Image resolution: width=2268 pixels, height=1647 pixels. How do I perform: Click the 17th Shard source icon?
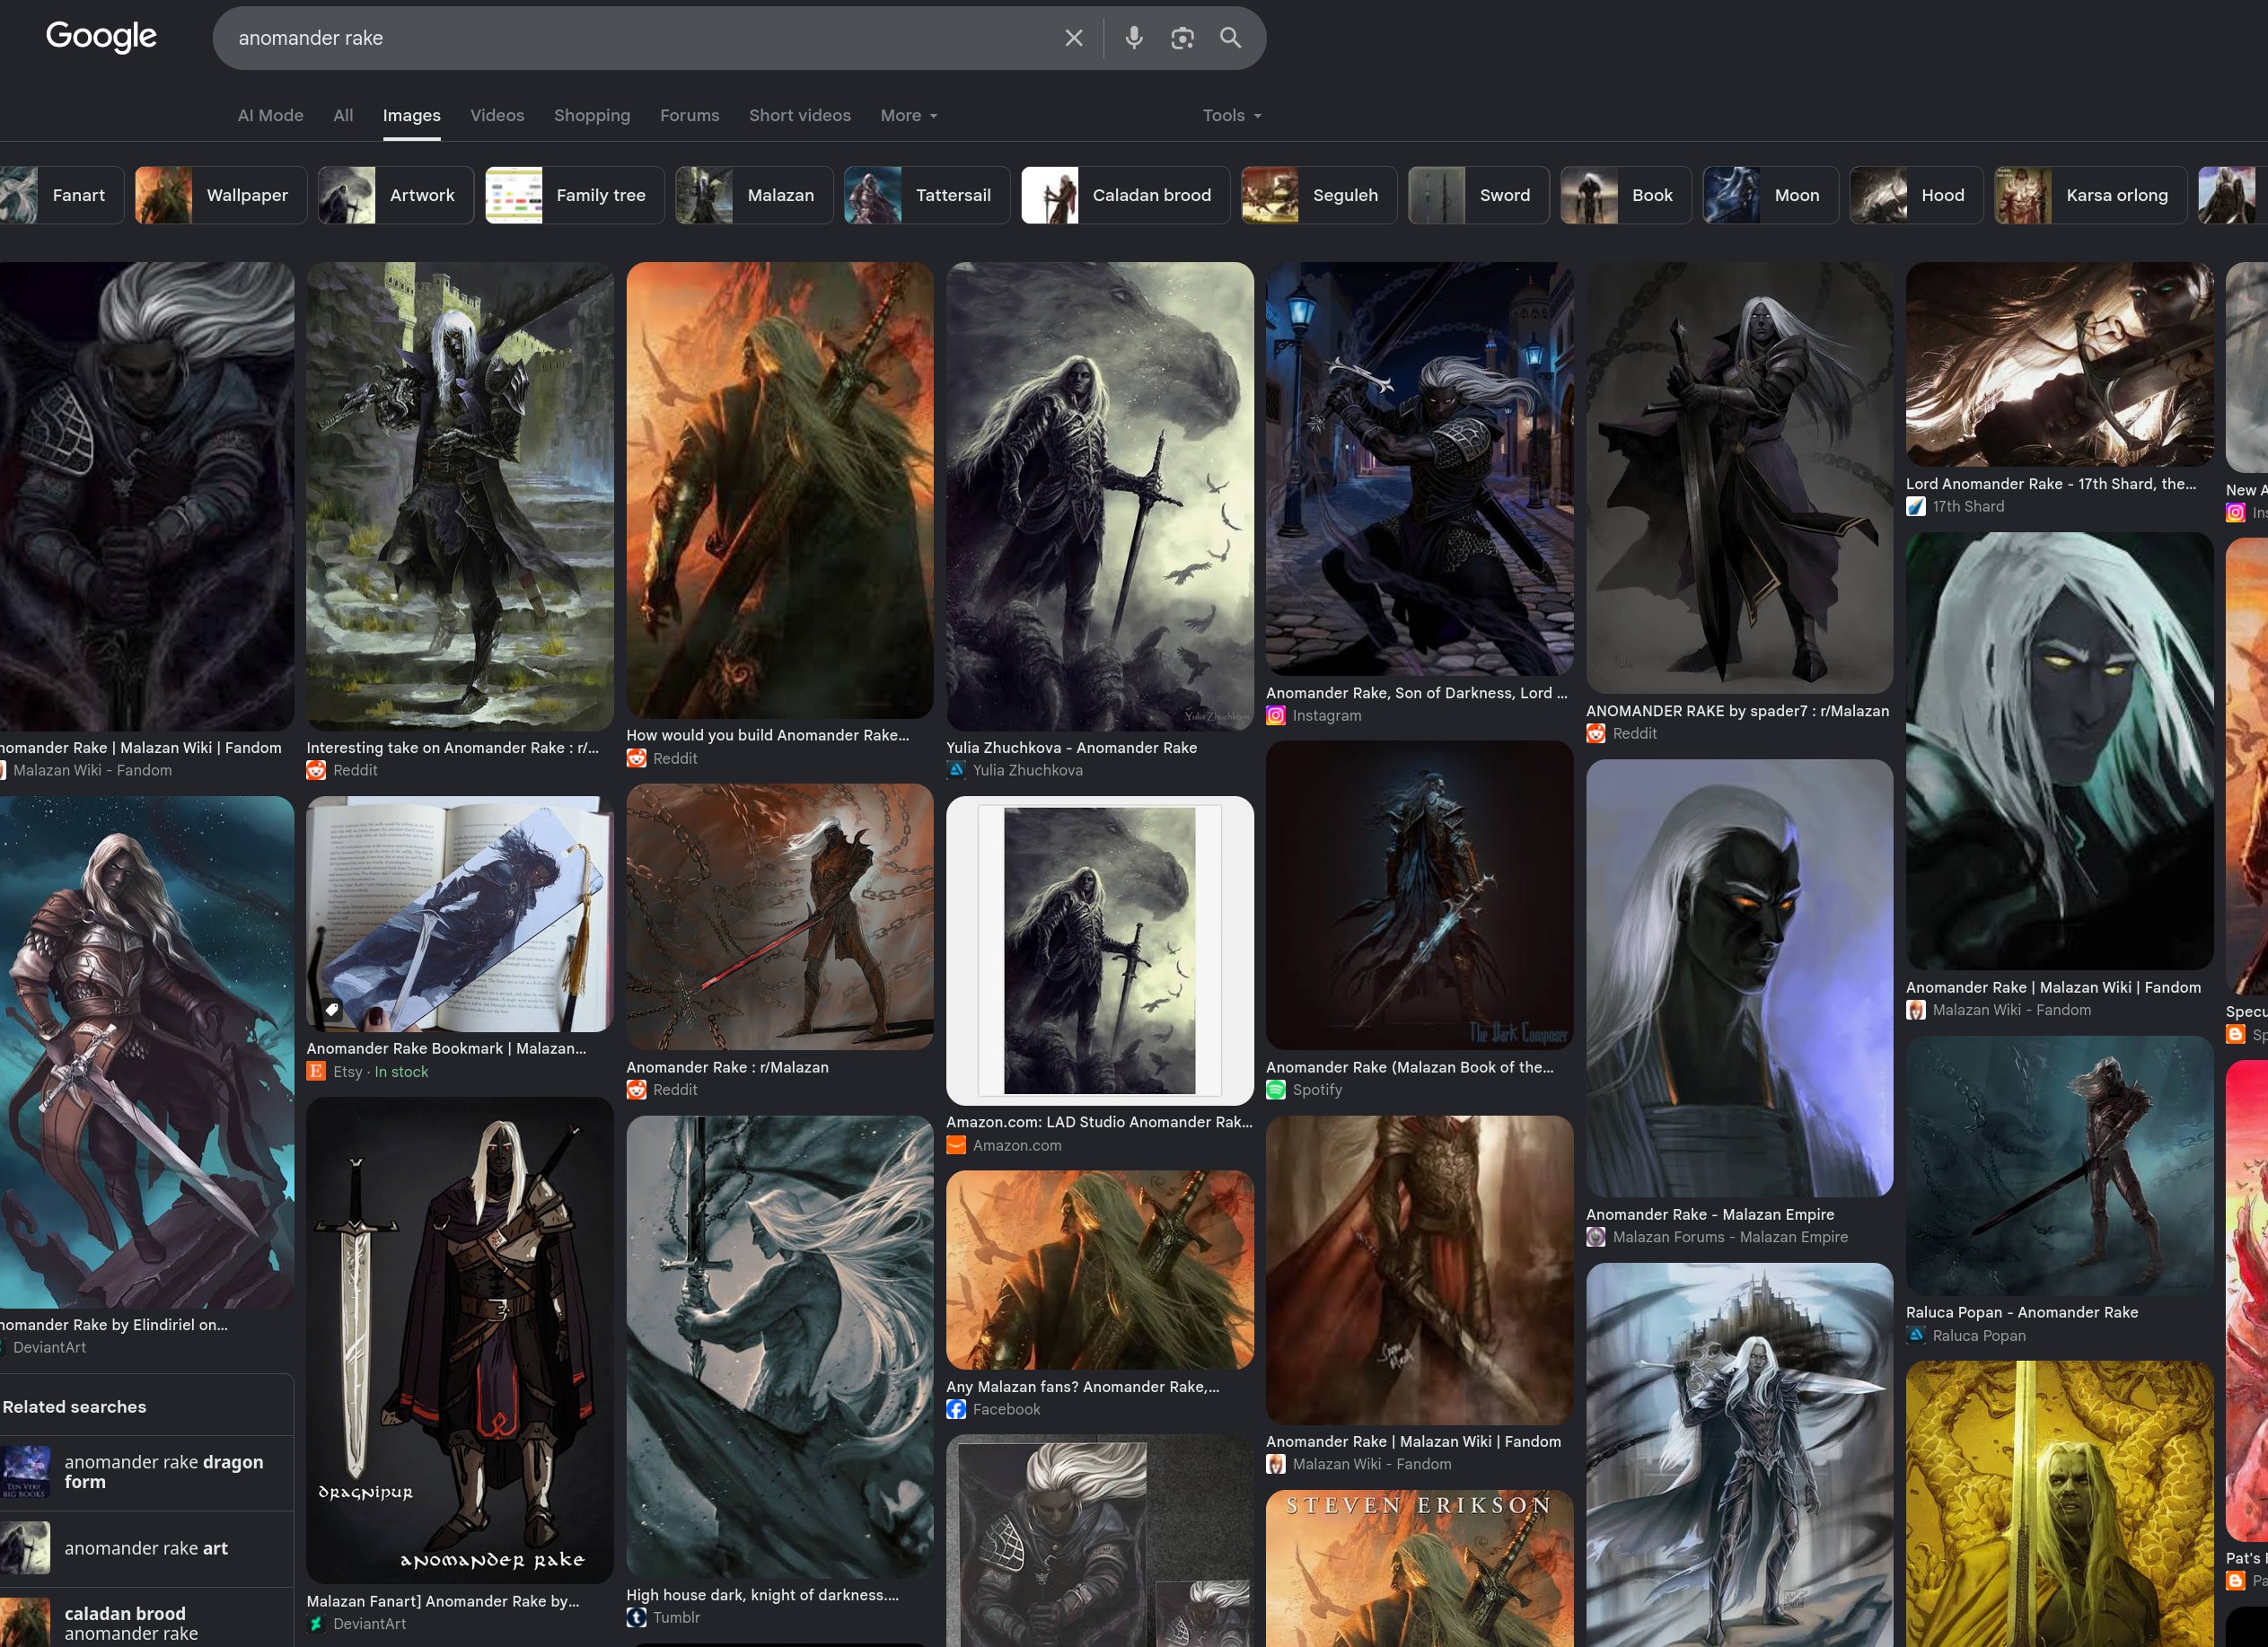pos(1916,507)
